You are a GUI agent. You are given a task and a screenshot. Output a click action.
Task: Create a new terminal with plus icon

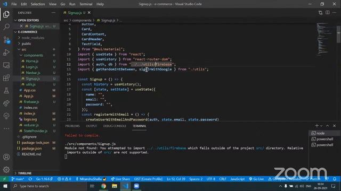(317, 126)
